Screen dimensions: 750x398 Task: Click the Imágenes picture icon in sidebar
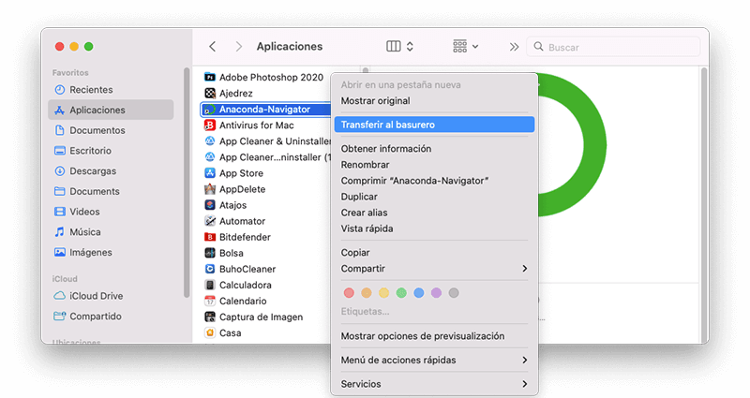[60, 252]
